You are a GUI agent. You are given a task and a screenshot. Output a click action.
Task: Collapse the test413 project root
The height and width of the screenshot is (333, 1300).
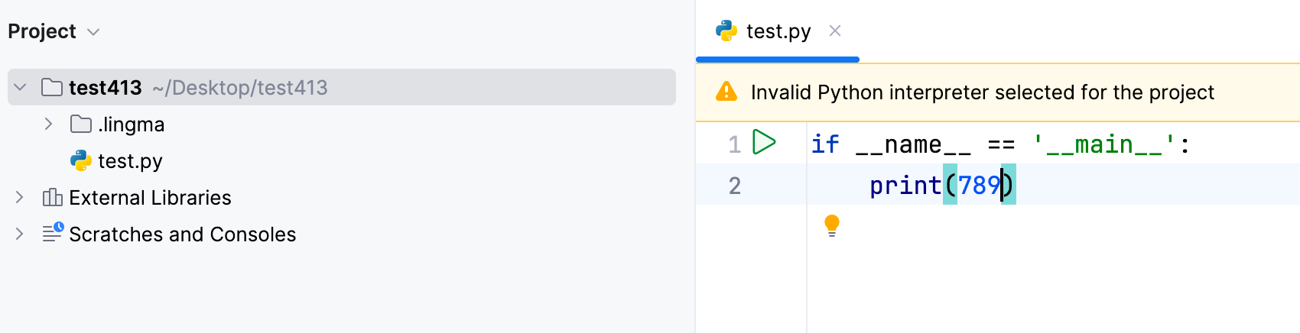point(21,88)
